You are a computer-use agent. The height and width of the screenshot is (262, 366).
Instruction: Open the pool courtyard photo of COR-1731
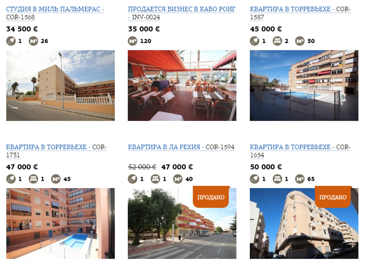click(60, 223)
